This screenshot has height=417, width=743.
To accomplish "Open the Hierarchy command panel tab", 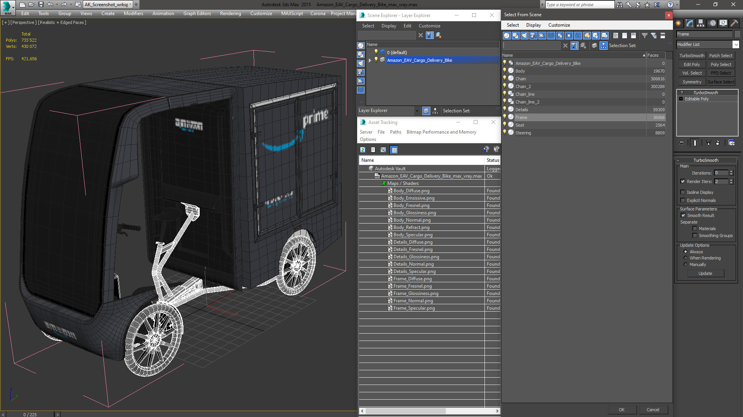I will 701,23.
